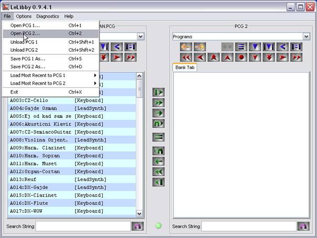Screen dimensions: 317x238
Task: Click the blue less-than icon in PCG 2 toolbar
Action: (x=282, y=47)
